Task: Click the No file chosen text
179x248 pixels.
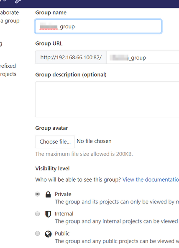Action: pyautogui.click(x=94, y=141)
